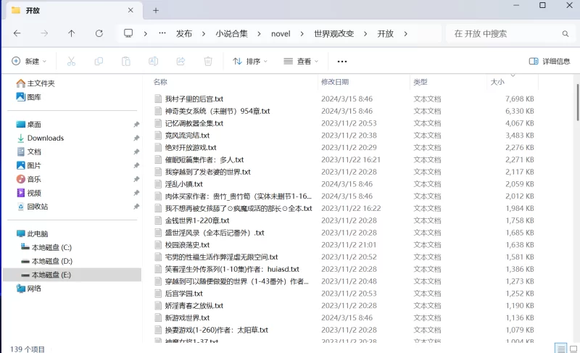The height and width of the screenshot is (353, 580).
Task: Open the 新建 dropdown menu
Action: click(x=29, y=62)
